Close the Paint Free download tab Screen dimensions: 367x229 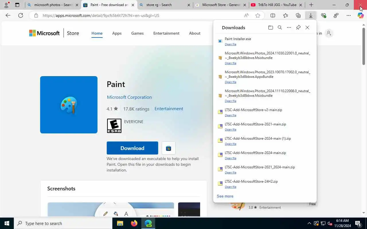pyautogui.click(x=132, y=5)
